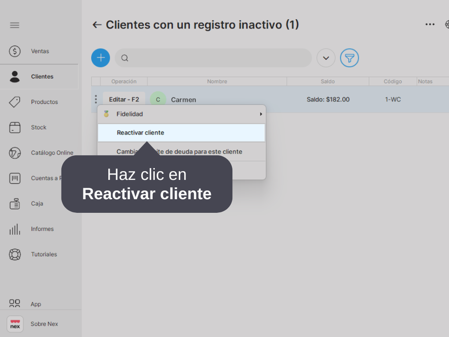Open Stock section in sidebar
The height and width of the screenshot is (337, 449).
coord(39,128)
